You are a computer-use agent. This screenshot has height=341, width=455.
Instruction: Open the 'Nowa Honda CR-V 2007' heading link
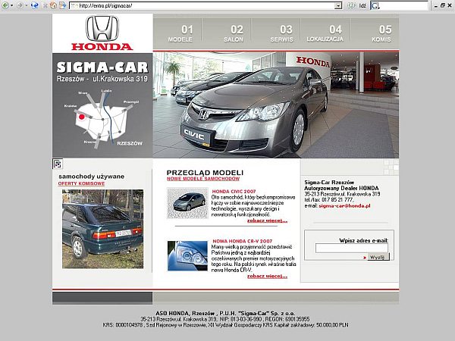tap(243, 241)
